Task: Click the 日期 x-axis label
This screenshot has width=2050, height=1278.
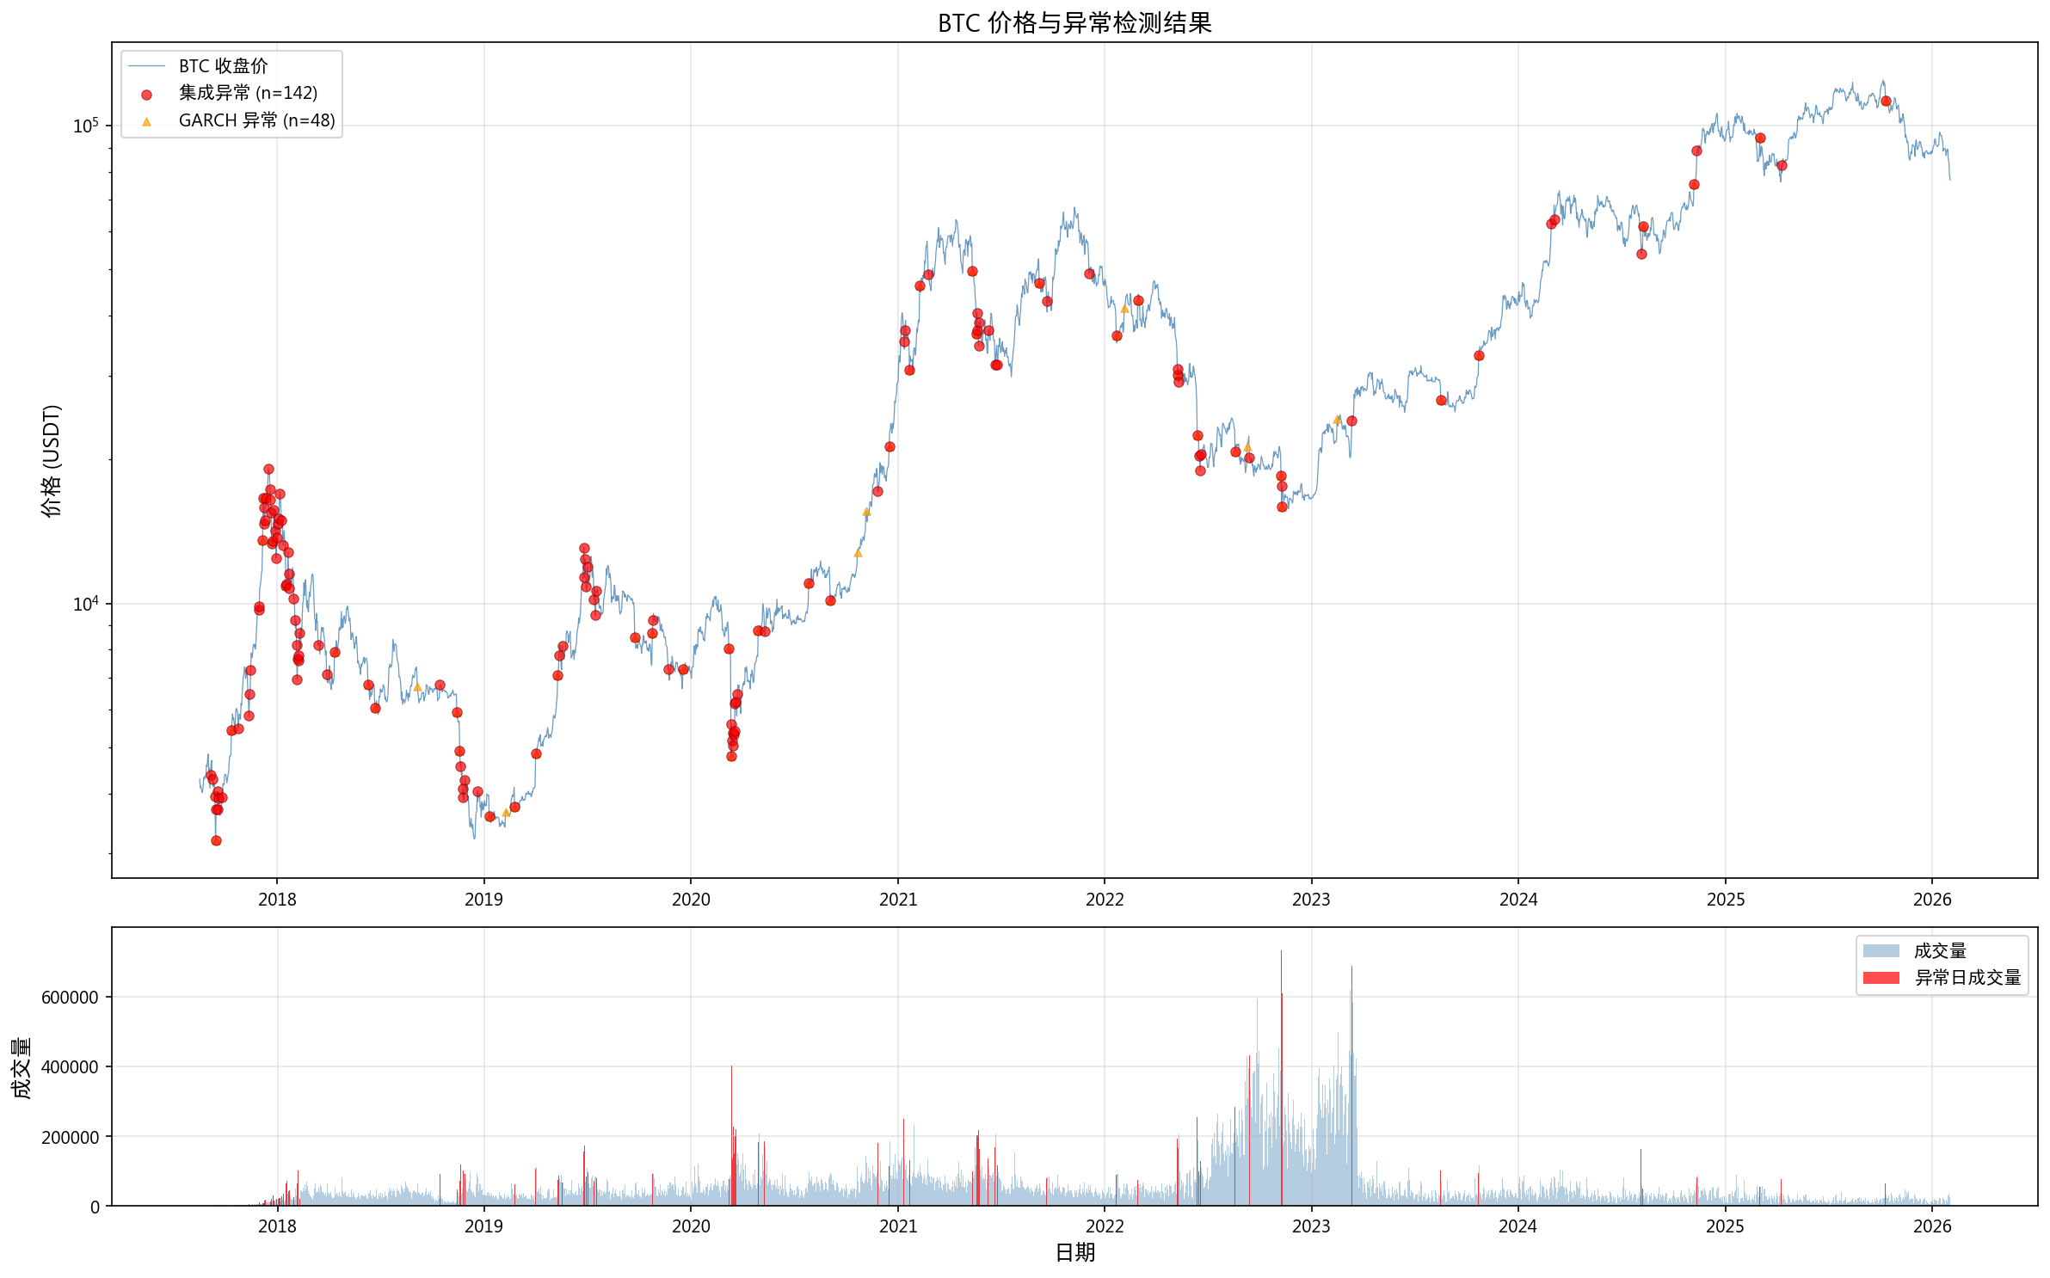Action: pyautogui.click(x=1074, y=1252)
